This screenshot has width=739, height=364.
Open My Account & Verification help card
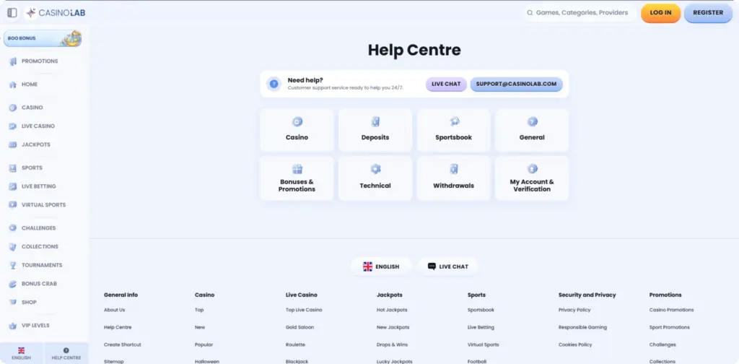click(532, 178)
